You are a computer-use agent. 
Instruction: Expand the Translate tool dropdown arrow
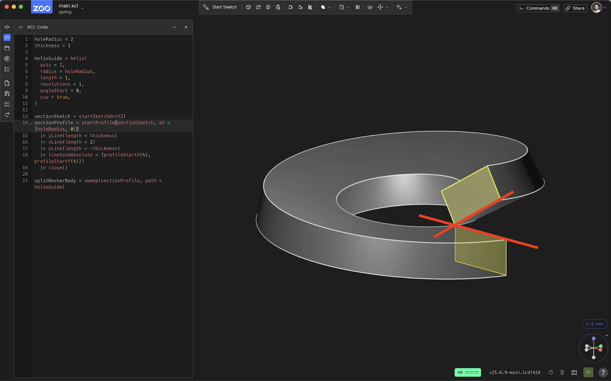tap(387, 7)
